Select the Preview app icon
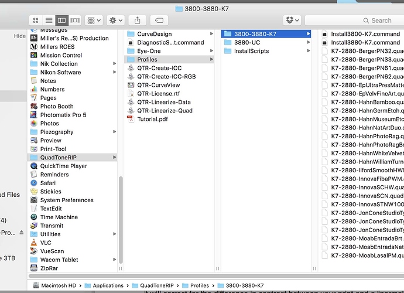The width and height of the screenshot is (404, 293). coord(34,140)
